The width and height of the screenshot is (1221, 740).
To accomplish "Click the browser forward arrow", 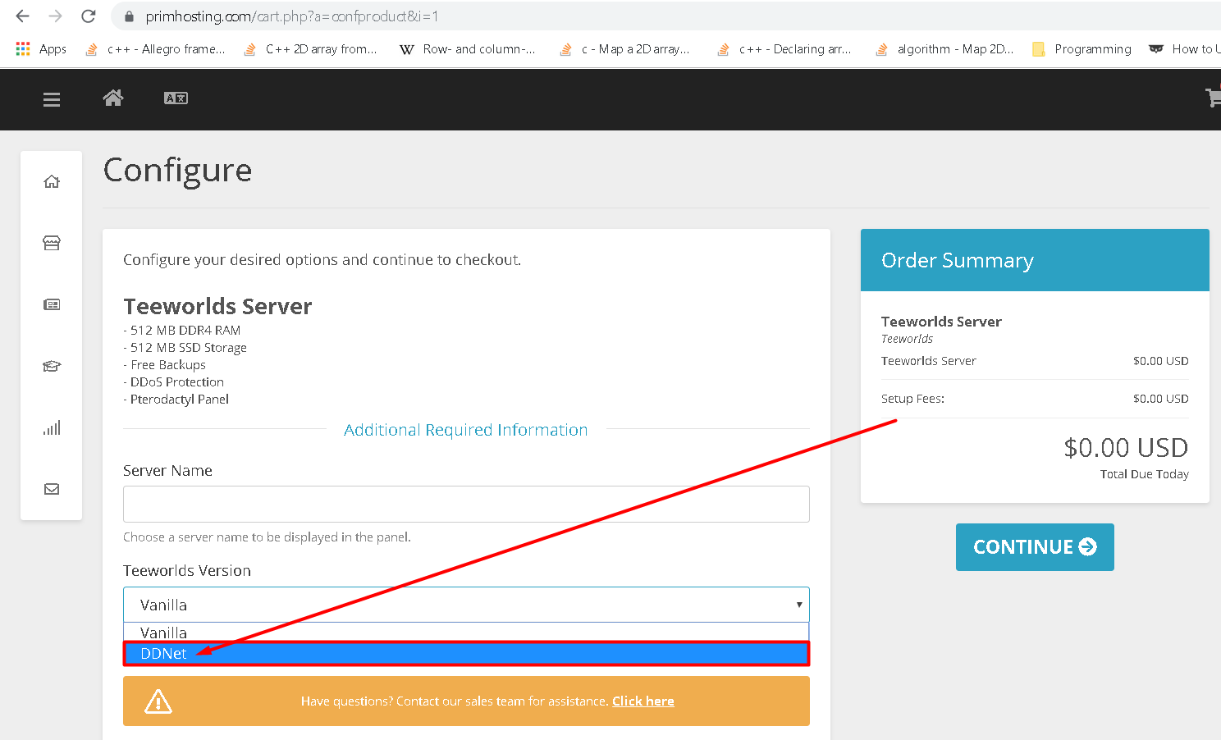I will (x=55, y=16).
